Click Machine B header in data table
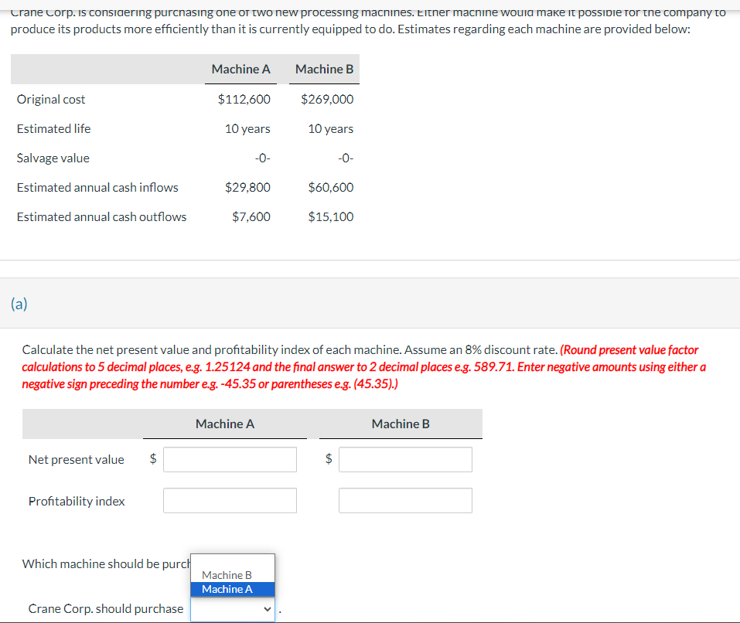This screenshot has height=623, width=740. [x=324, y=69]
